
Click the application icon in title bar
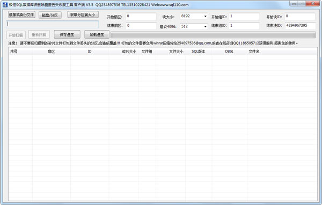5,5
